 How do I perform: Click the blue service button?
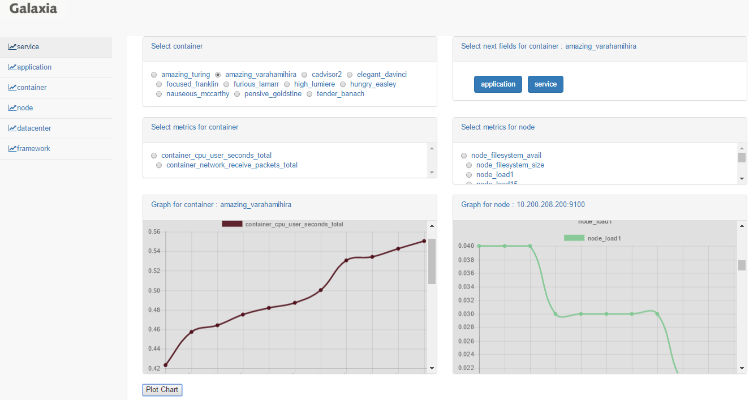point(545,84)
